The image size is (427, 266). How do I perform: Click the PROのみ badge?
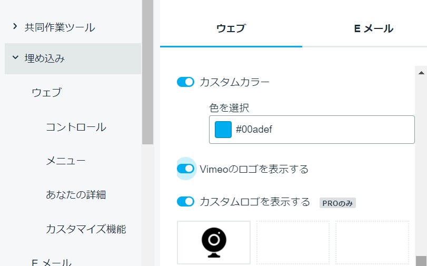(337, 203)
